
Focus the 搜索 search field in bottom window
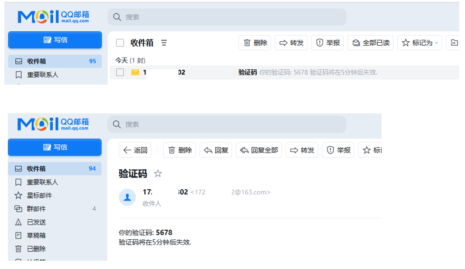pyautogui.click(x=227, y=124)
